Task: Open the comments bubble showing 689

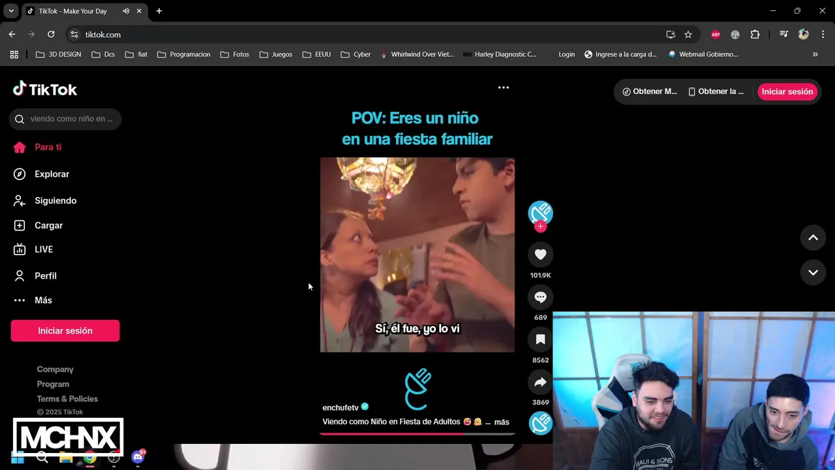Action: click(x=540, y=297)
